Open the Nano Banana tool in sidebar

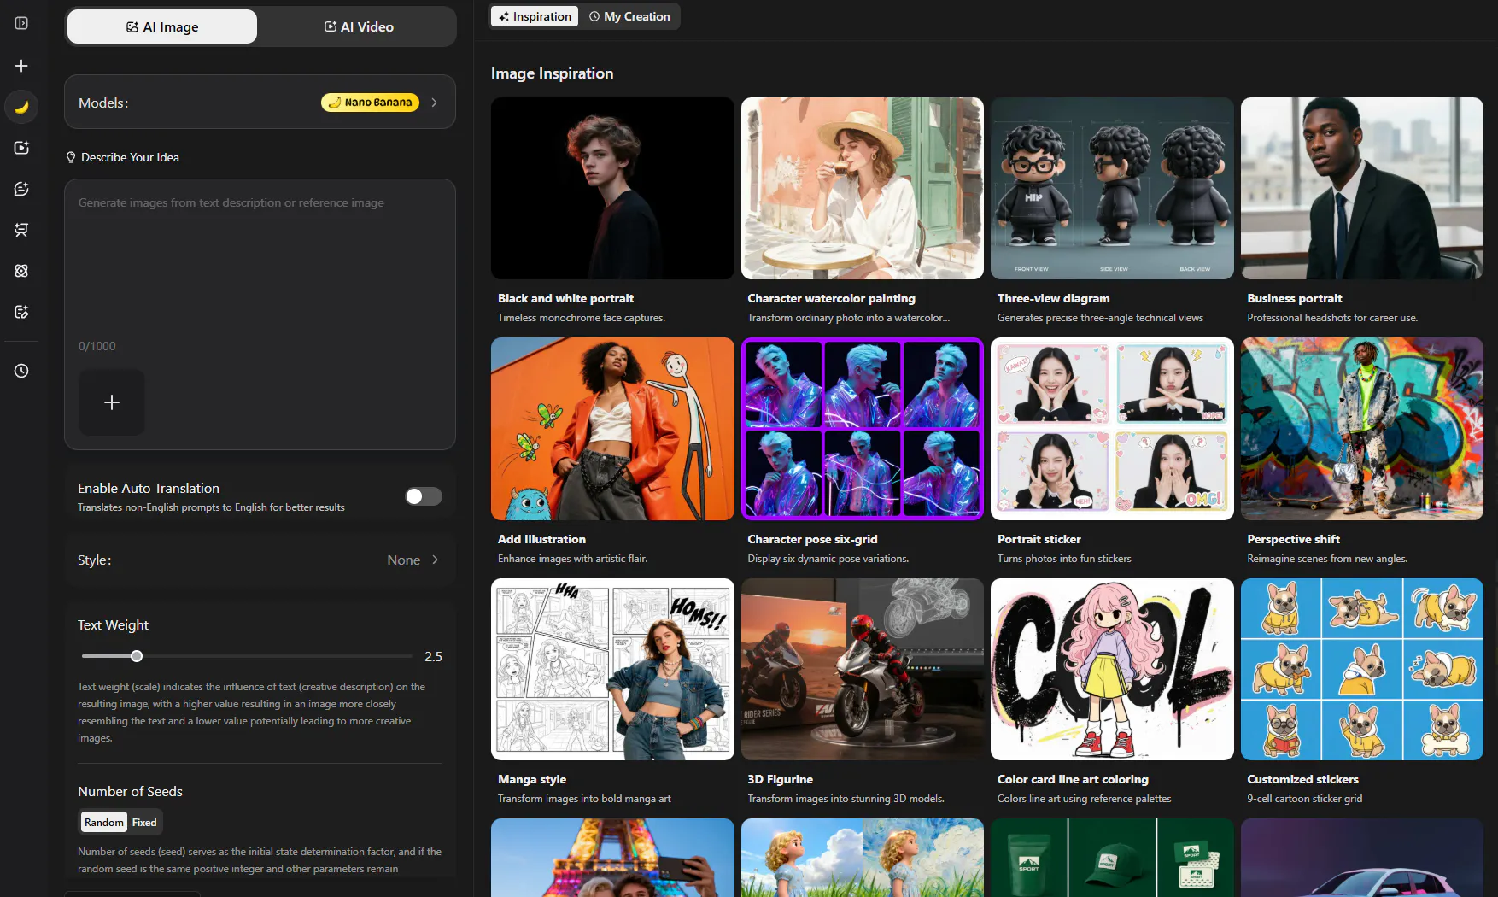click(x=21, y=107)
